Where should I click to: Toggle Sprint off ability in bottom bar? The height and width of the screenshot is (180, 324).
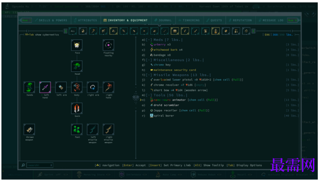point(52,175)
